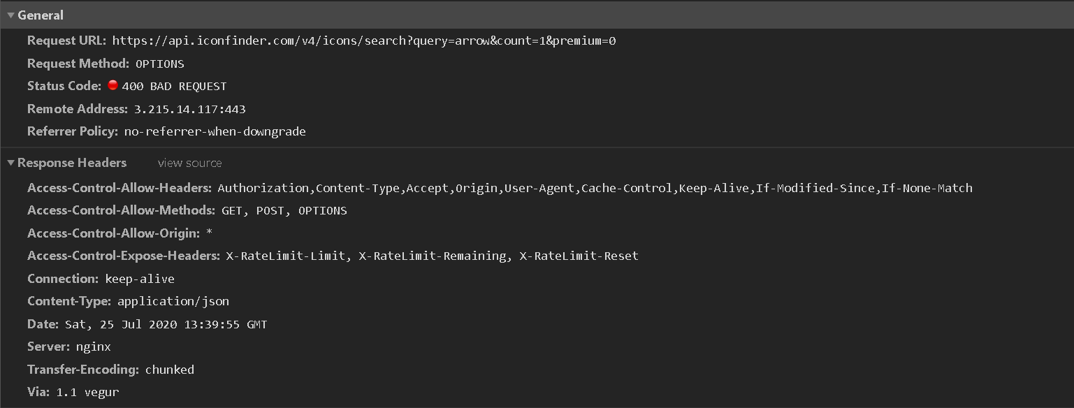Click the keep-alive Connection value
The height and width of the screenshot is (408, 1074).
140,279
